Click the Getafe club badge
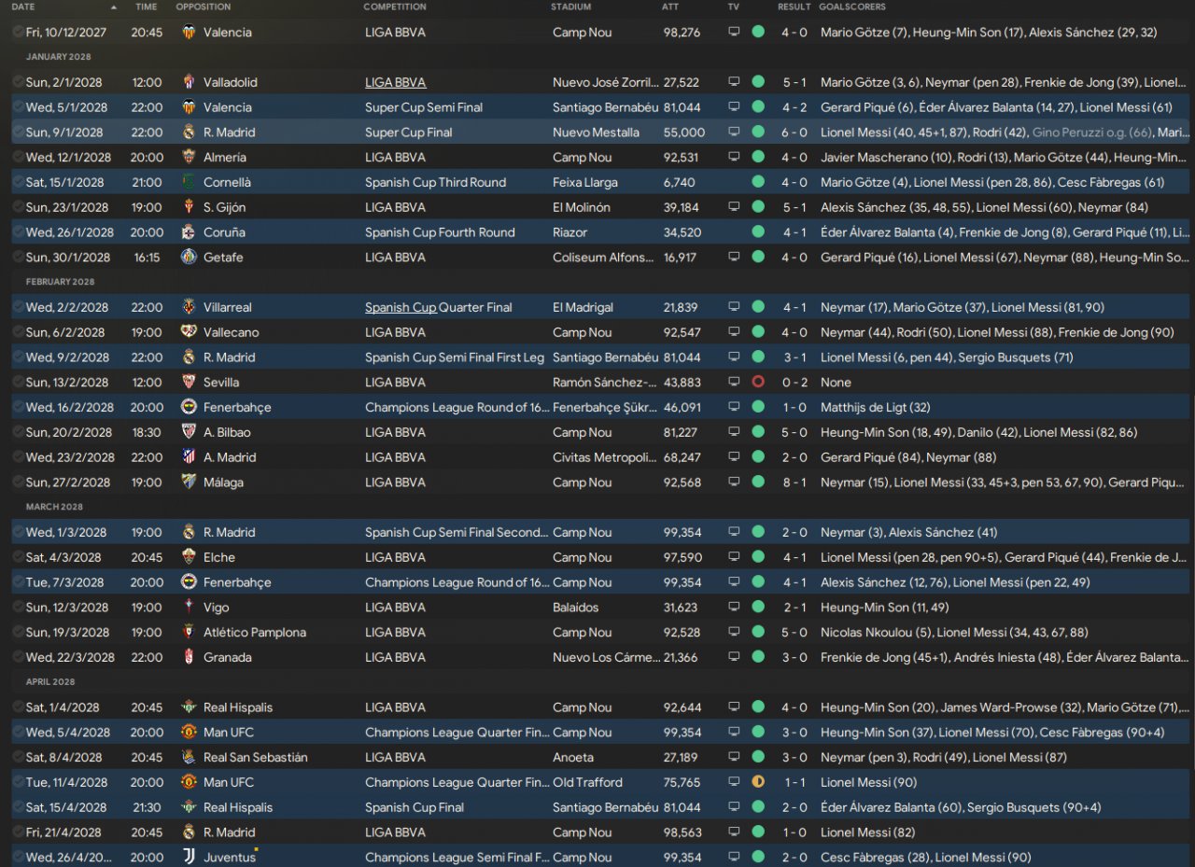The width and height of the screenshot is (1195, 867). [x=189, y=257]
